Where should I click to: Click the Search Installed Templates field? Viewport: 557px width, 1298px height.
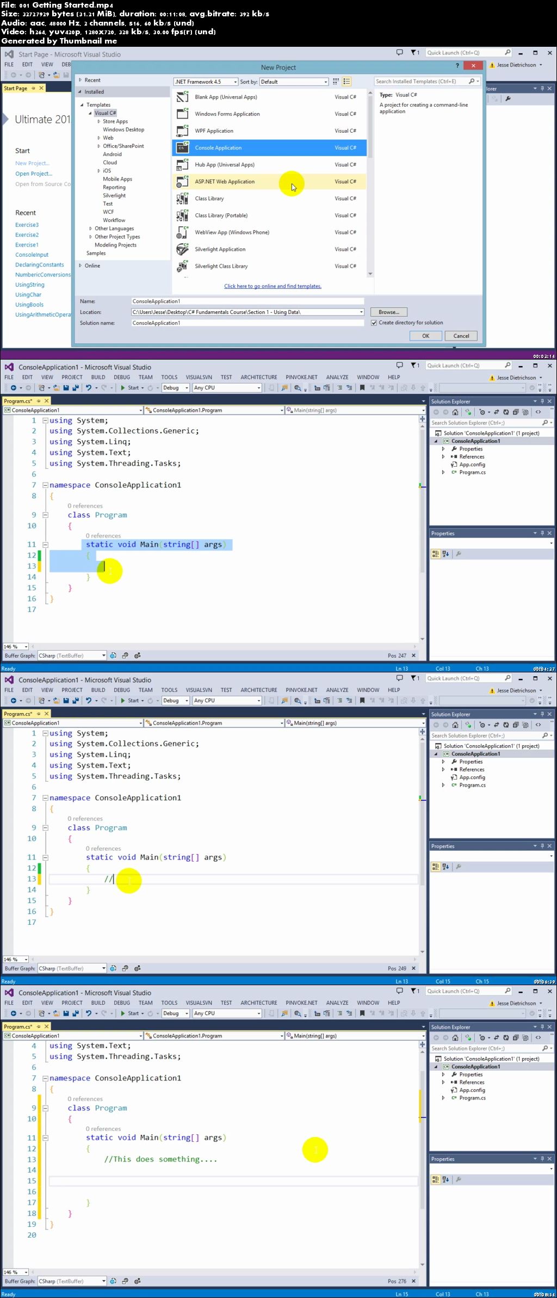click(421, 82)
